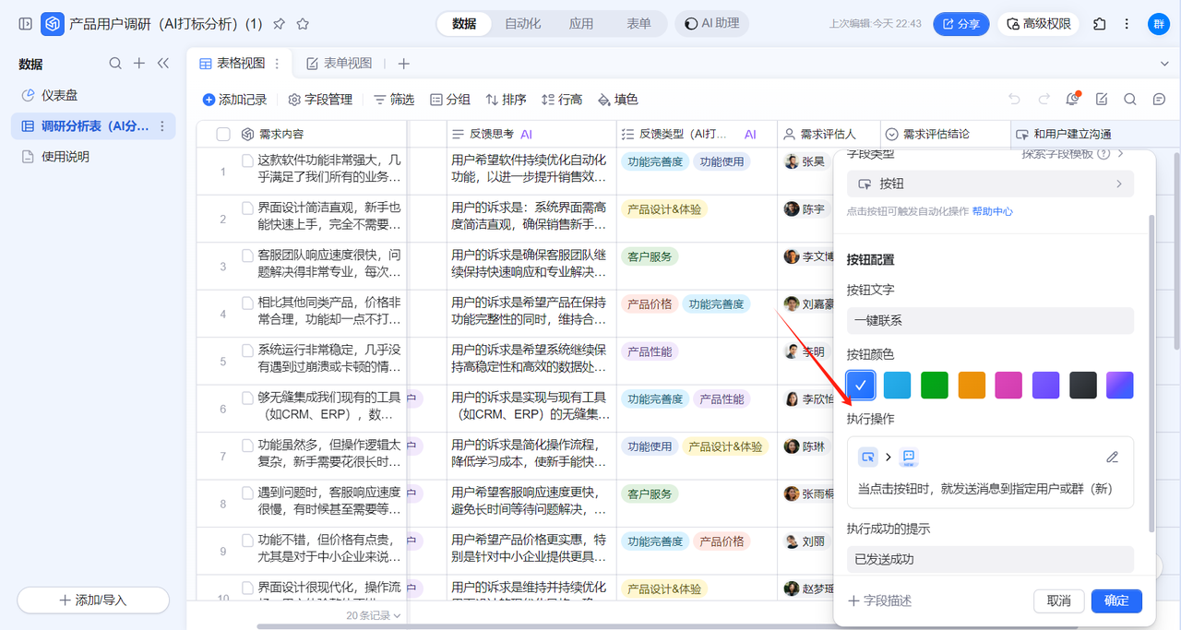This screenshot has width=1181, height=630.
Task: Open the notification bell in the toolbar
Action: 1071,100
